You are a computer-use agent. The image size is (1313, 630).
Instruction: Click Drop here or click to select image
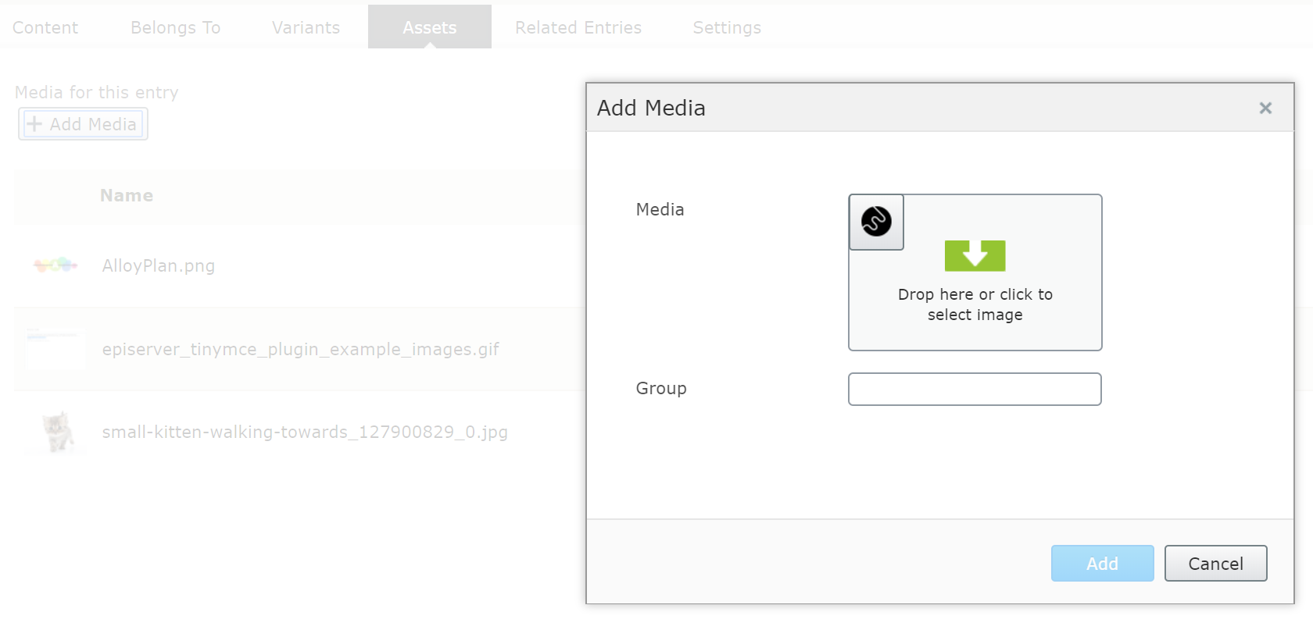pyautogui.click(x=975, y=304)
